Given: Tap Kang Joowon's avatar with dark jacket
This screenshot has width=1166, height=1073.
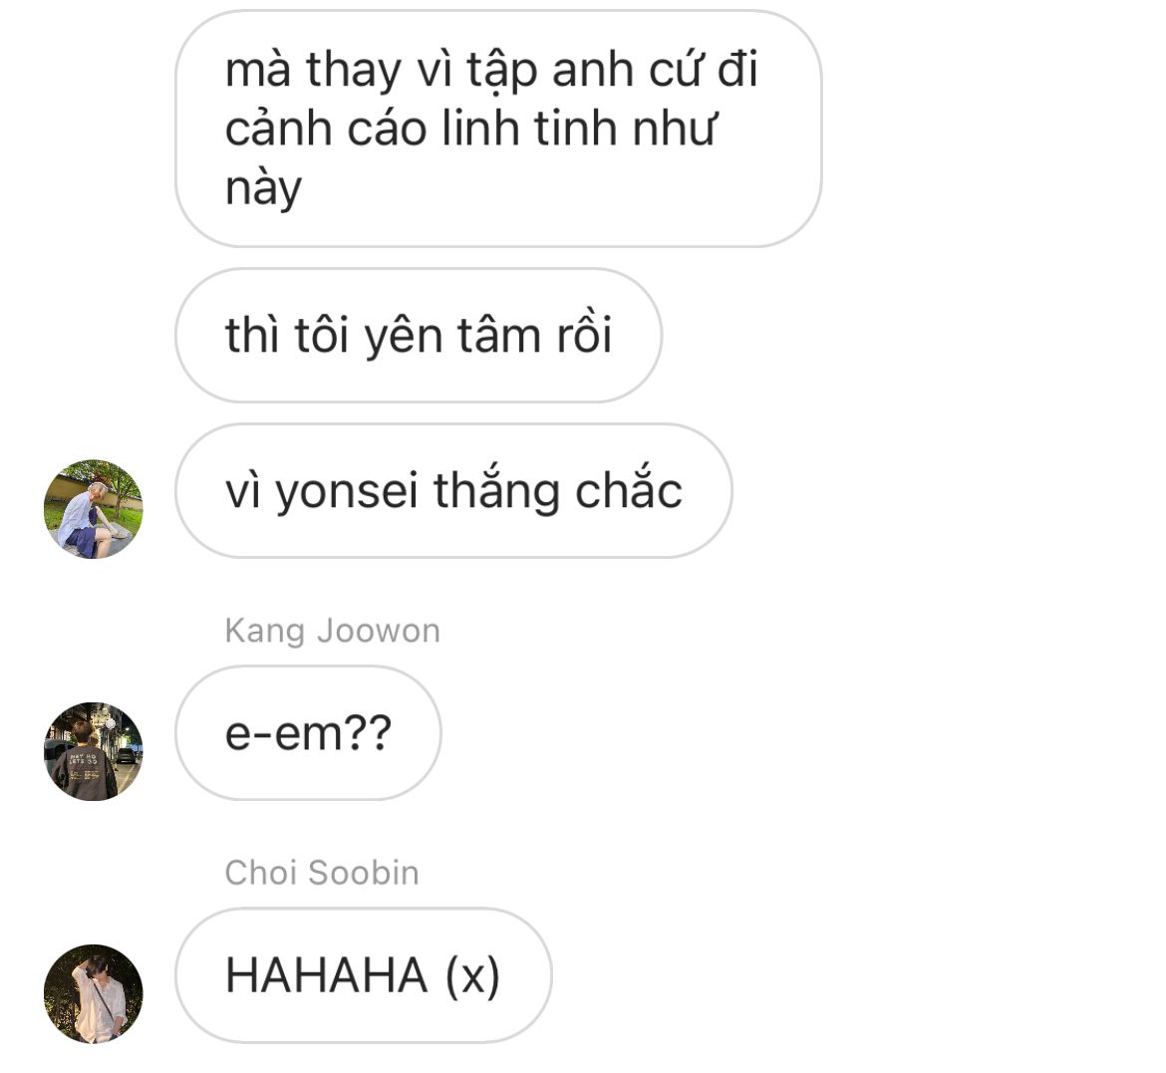Looking at the screenshot, I should 94,751.
